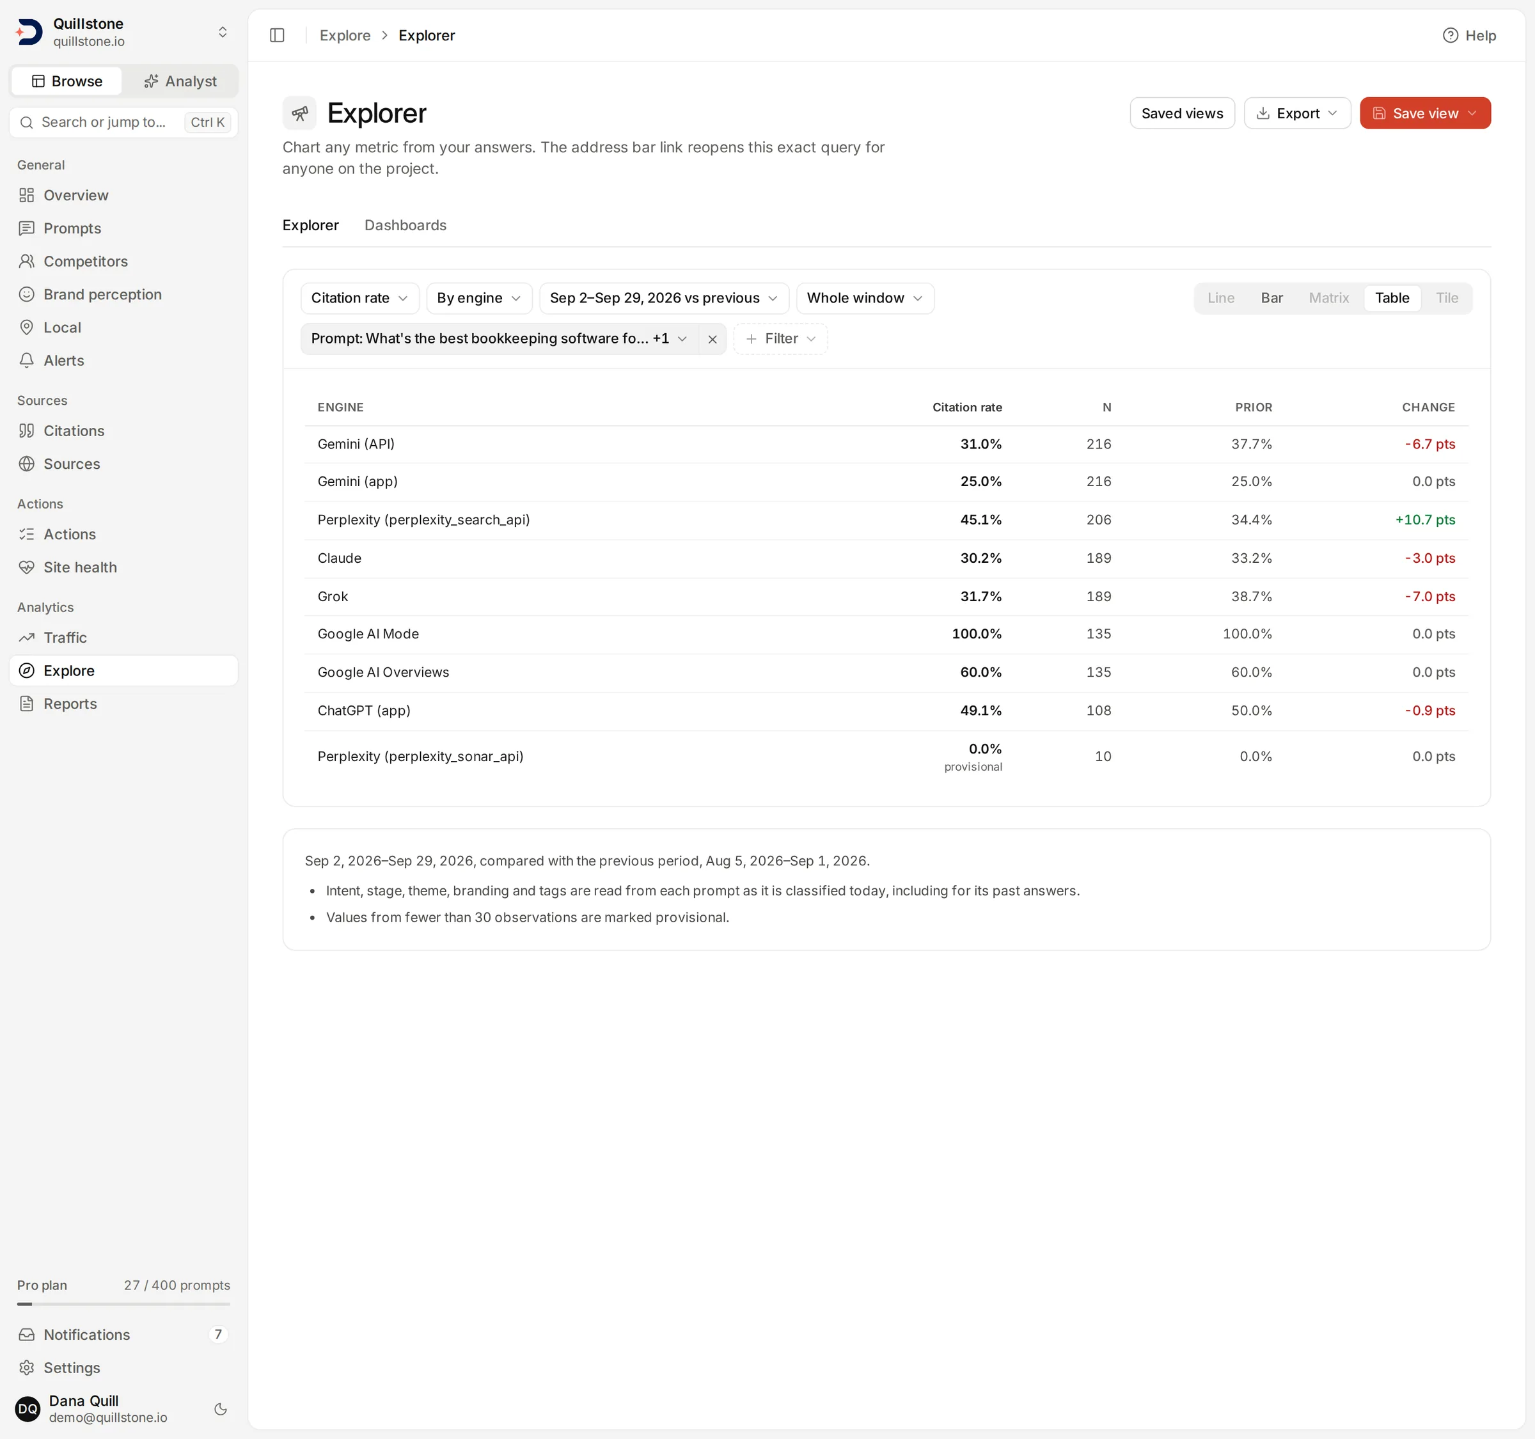The width and height of the screenshot is (1535, 1439).
Task: Open Settings in the sidebar
Action: click(x=123, y=1368)
